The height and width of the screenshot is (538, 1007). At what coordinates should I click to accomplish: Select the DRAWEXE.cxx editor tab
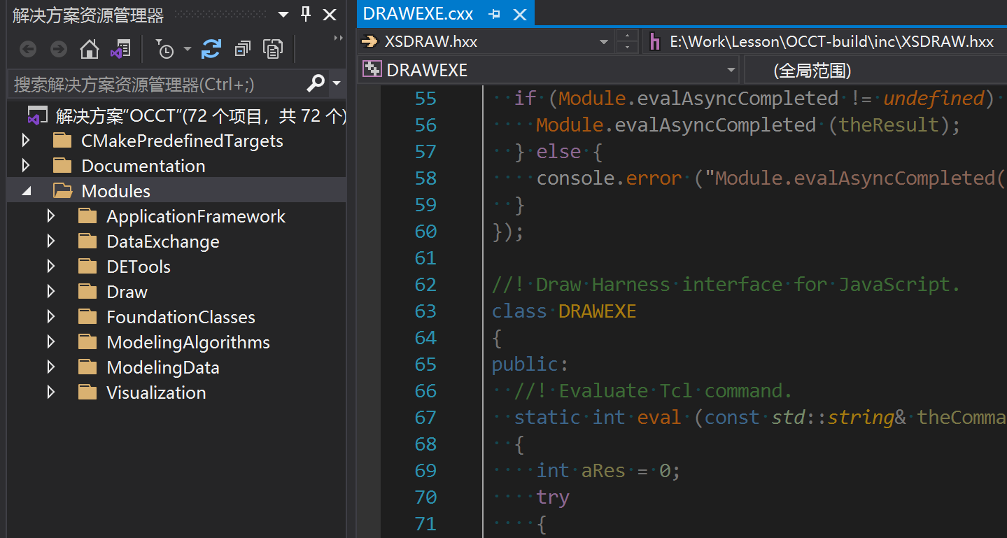pyautogui.click(x=418, y=14)
